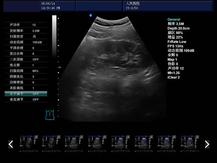This screenshot has height=163, width=217.
Task: Click the blue probe orientation dot
Action: coord(90,15)
